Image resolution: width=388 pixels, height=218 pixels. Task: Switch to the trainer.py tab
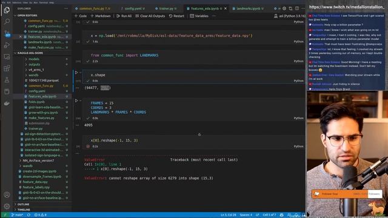[166, 8]
